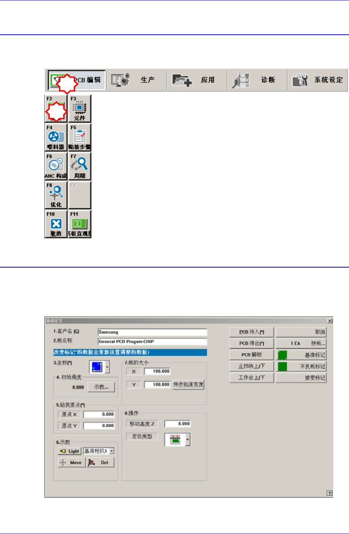Switch to the 诊断 diagnosis tab
The image size is (349, 534).
point(257,80)
